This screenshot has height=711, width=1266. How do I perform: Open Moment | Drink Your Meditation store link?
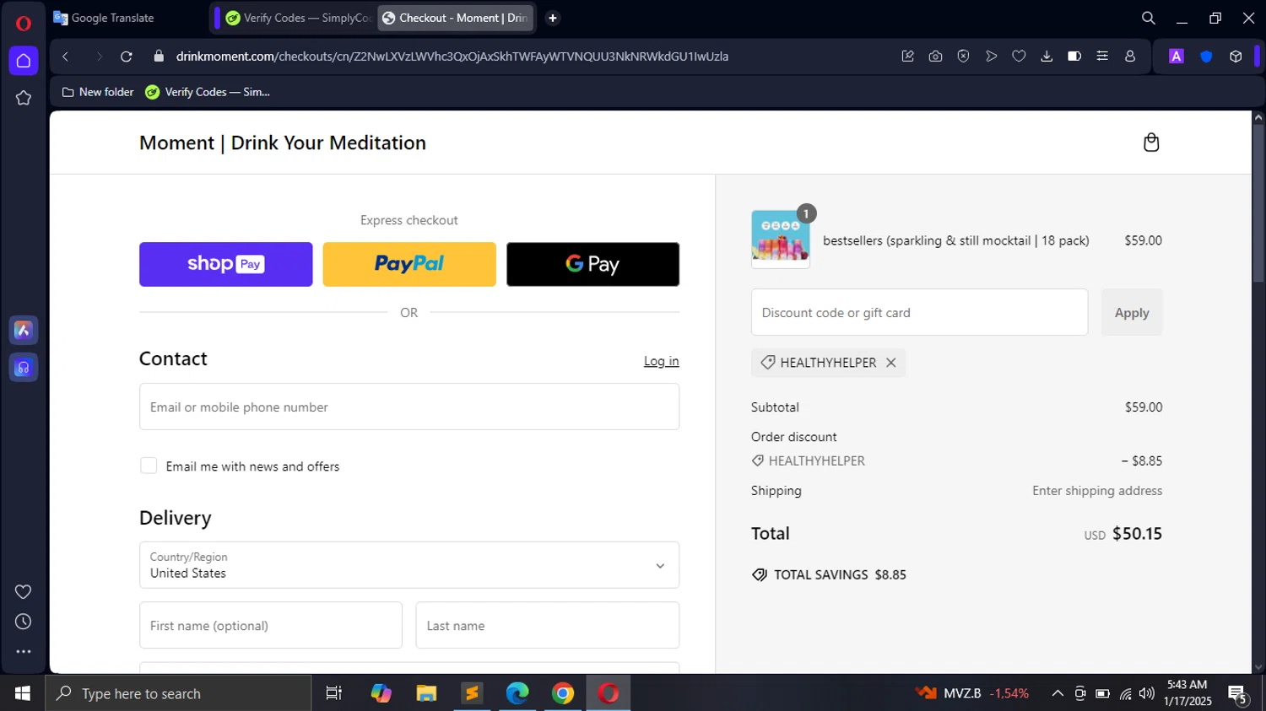click(283, 143)
